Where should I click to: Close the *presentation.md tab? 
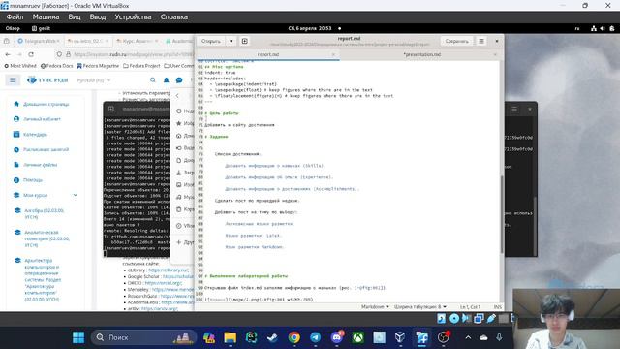pyautogui.click(x=495, y=54)
